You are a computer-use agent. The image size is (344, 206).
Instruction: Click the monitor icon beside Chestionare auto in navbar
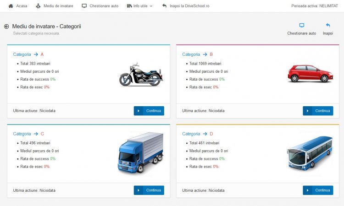tap(84, 6)
